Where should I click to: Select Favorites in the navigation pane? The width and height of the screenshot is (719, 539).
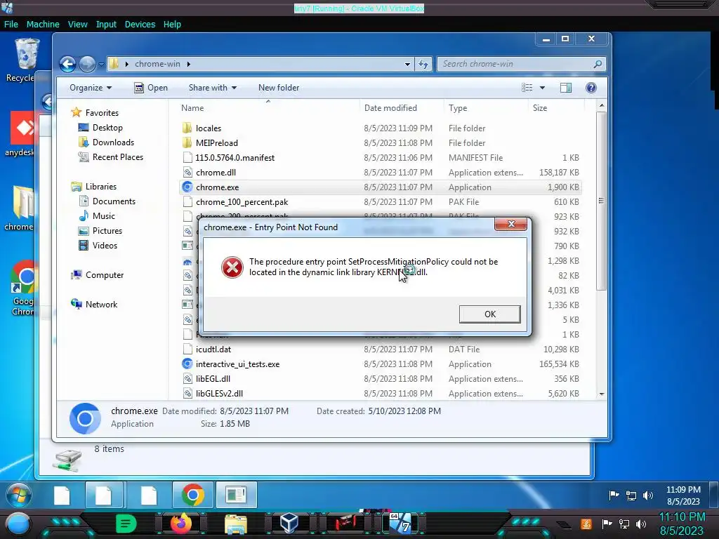95,113
